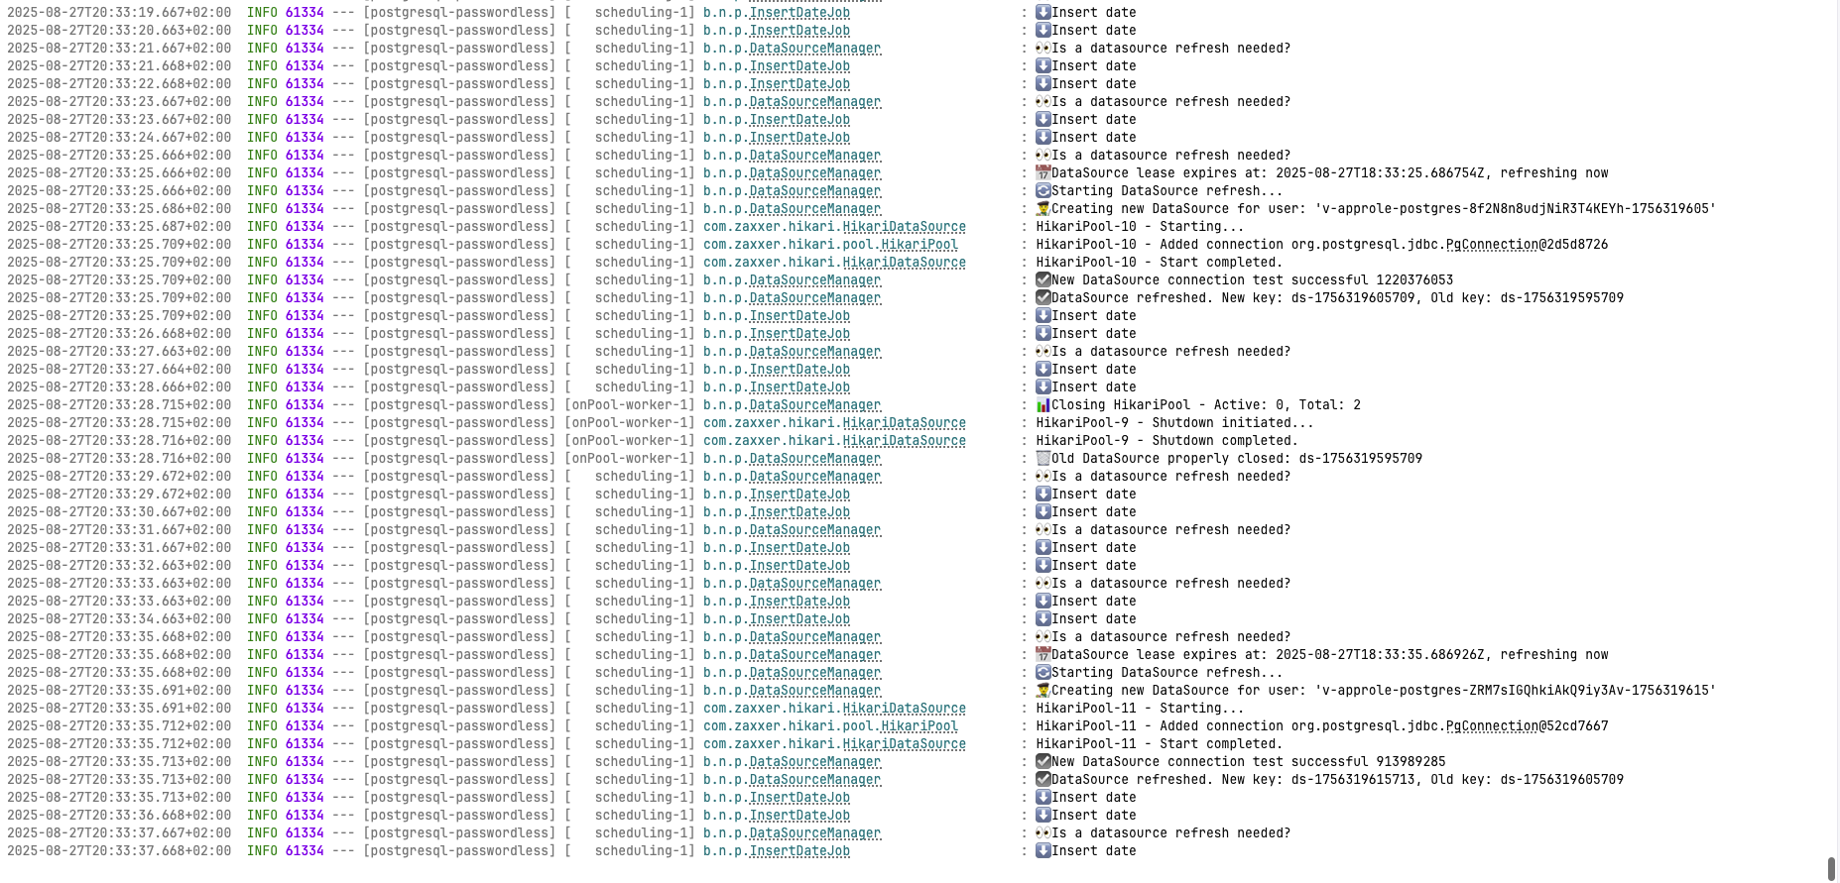Click calendar icon on lease expires 18:33:35.686926Z line
The image size is (1840, 883).
(x=1043, y=654)
